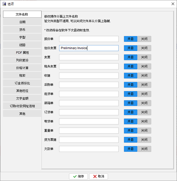The width and height of the screenshot is (177, 181).
Task: Turn on 估价发票 using 开启
Action: coord(131,48)
